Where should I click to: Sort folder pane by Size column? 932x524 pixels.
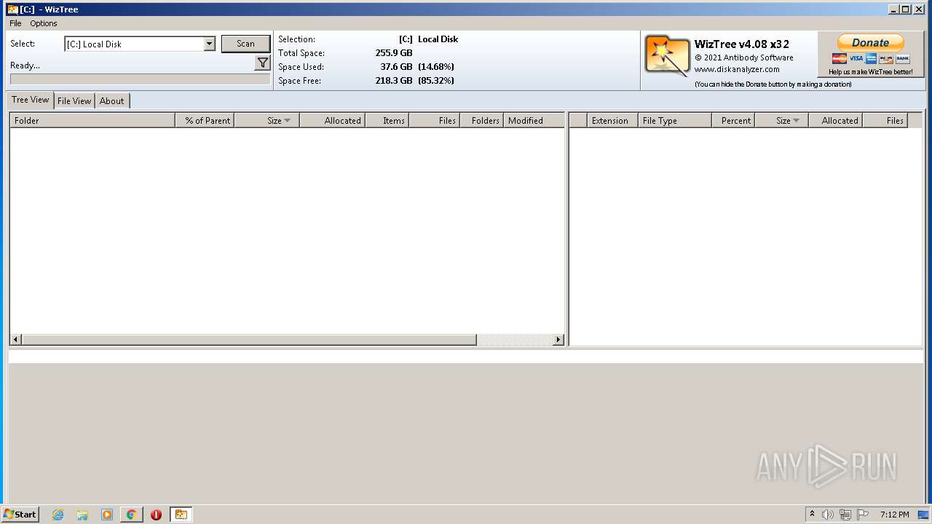[x=266, y=120]
